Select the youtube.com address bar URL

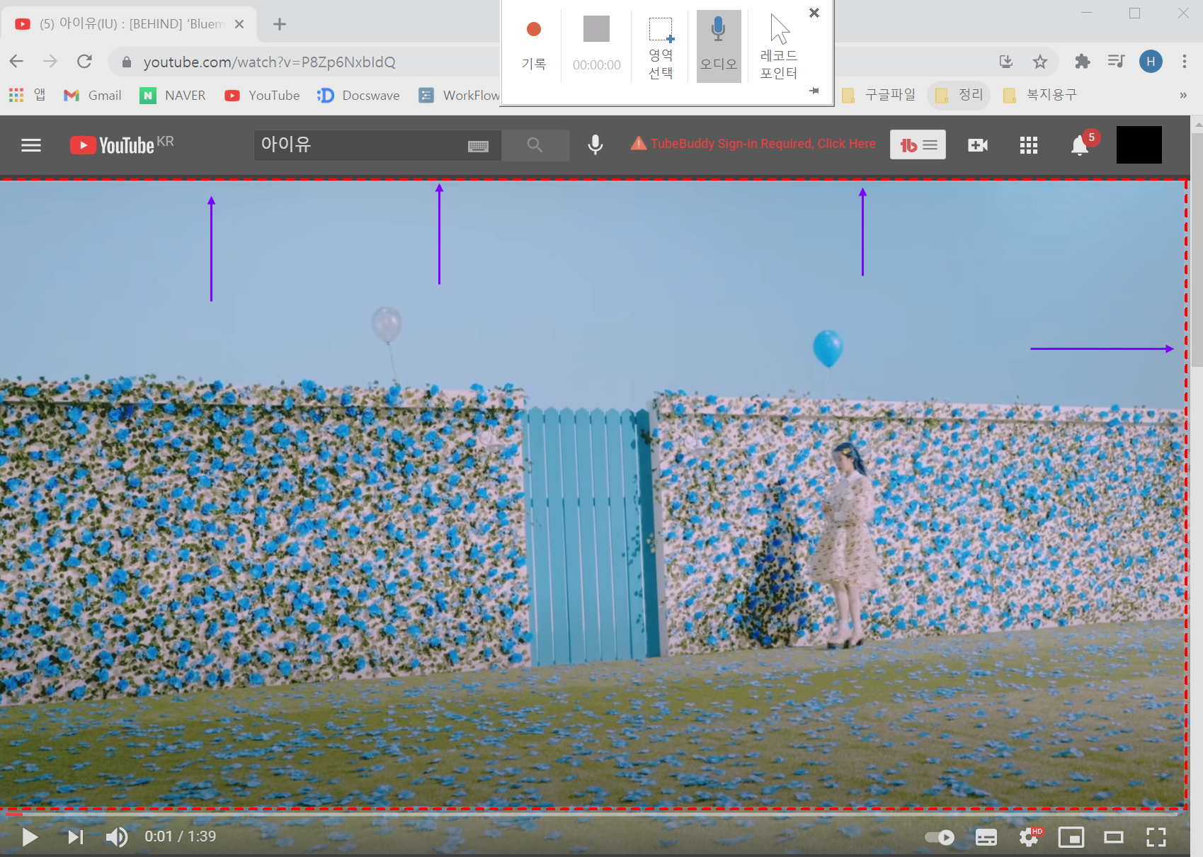tap(269, 62)
